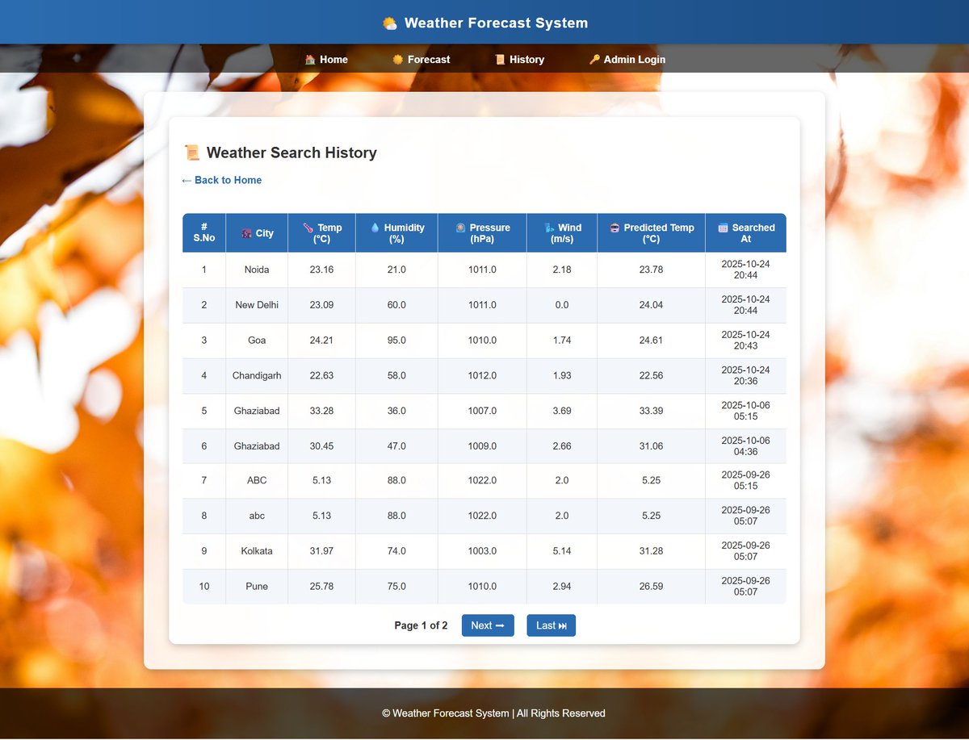Click the footer All Rights Reserved text
This screenshot has height=740, width=969.
(x=561, y=713)
